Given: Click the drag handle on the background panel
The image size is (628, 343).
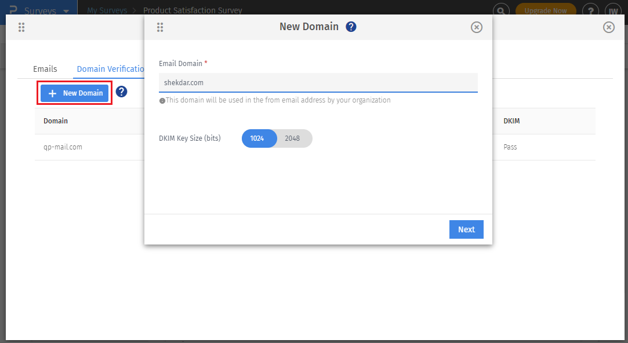Looking at the screenshot, I should pyautogui.click(x=21, y=27).
